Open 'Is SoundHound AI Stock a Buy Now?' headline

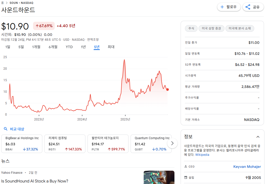click(x=35, y=181)
